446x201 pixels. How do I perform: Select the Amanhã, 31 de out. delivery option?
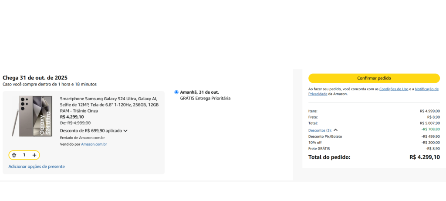176,92
